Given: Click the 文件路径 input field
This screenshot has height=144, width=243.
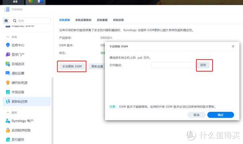Looking at the screenshot, I should (x=173, y=65).
